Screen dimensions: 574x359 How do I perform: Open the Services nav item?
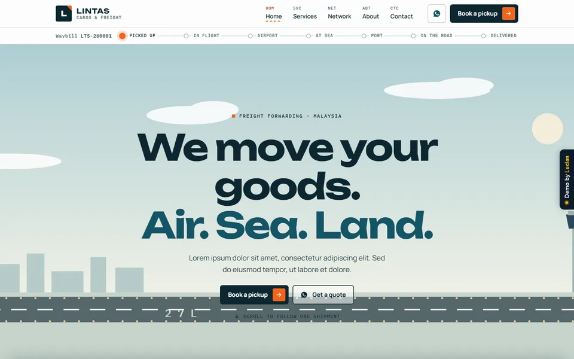point(305,14)
